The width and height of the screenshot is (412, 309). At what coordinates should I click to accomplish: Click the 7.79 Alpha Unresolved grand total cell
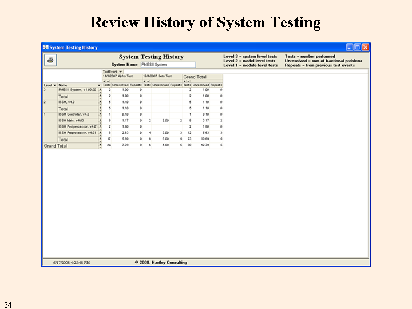120,145
